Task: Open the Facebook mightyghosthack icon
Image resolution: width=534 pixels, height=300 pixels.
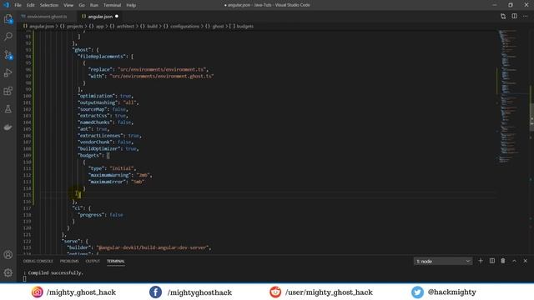Action: (x=155, y=292)
